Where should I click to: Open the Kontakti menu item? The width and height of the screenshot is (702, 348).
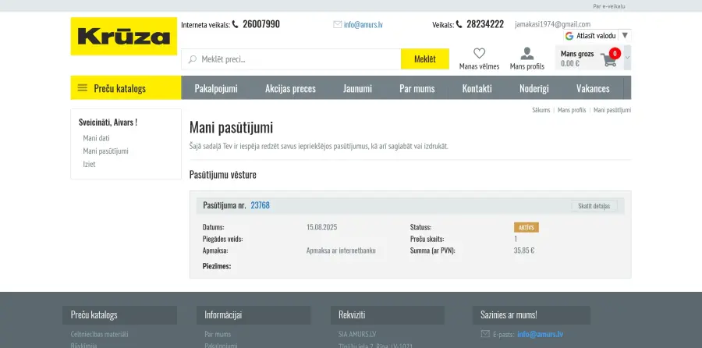click(x=477, y=88)
